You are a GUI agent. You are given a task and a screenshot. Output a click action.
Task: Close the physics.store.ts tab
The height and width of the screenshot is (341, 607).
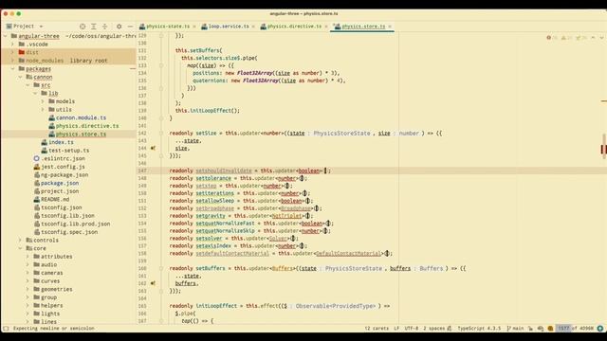[390, 27]
